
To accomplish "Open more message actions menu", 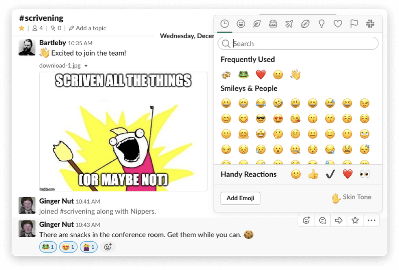I will (372, 220).
